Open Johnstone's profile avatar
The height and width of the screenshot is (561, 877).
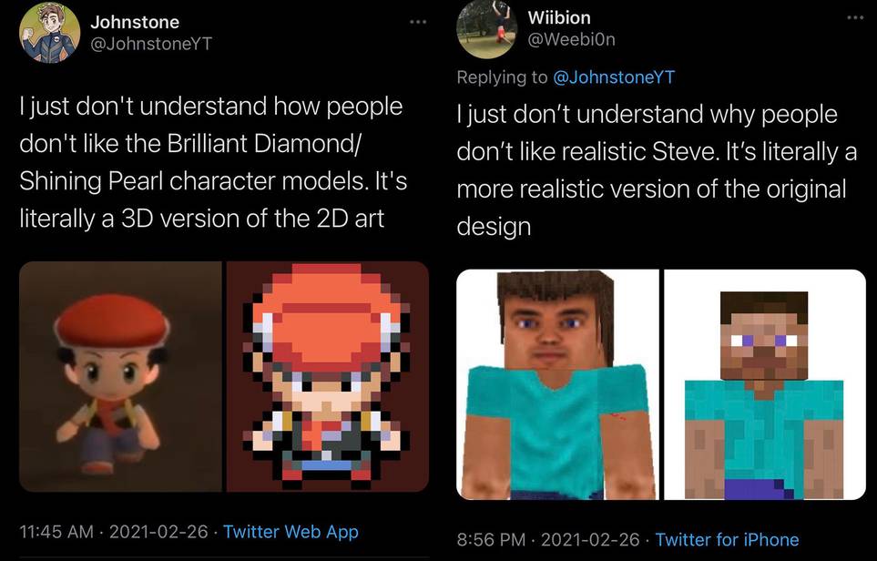[x=51, y=33]
